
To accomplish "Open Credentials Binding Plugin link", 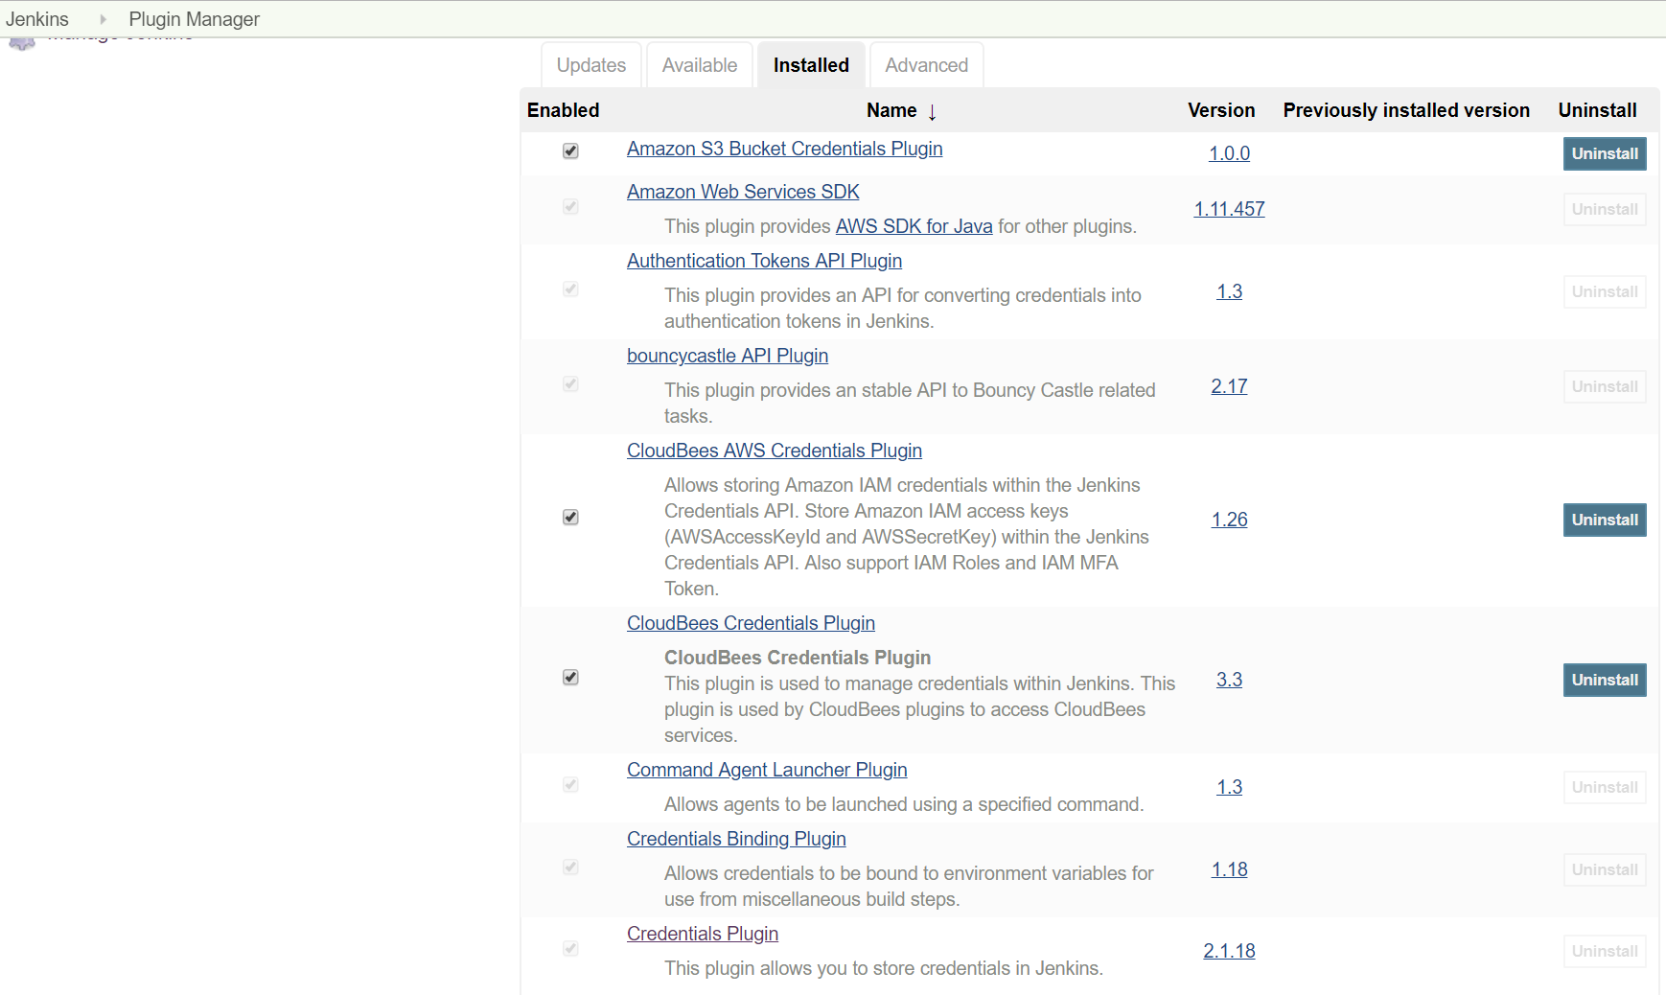I will 736,839.
